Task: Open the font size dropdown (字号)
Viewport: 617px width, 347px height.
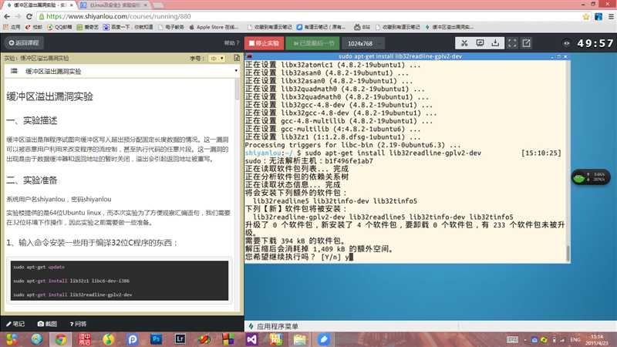Action: pos(217,59)
